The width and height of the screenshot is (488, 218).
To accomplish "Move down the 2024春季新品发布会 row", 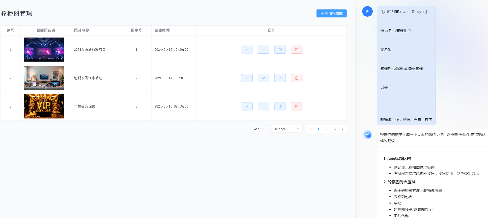I will click(263, 50).
